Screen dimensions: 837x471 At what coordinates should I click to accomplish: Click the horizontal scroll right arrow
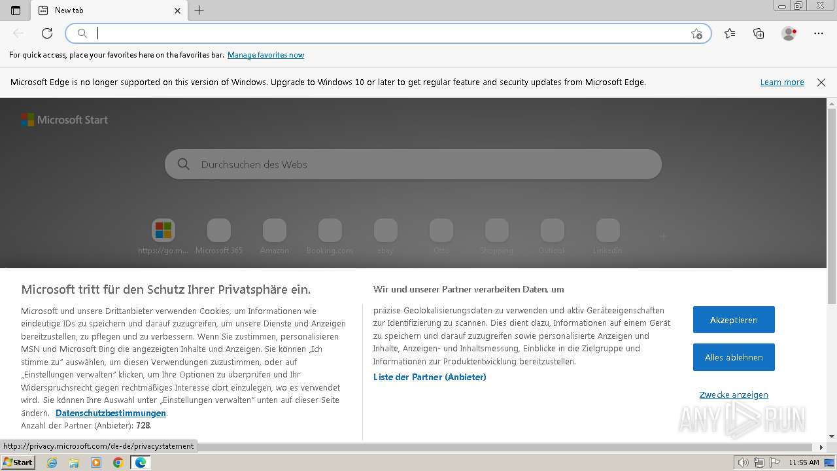pos(821,447)
